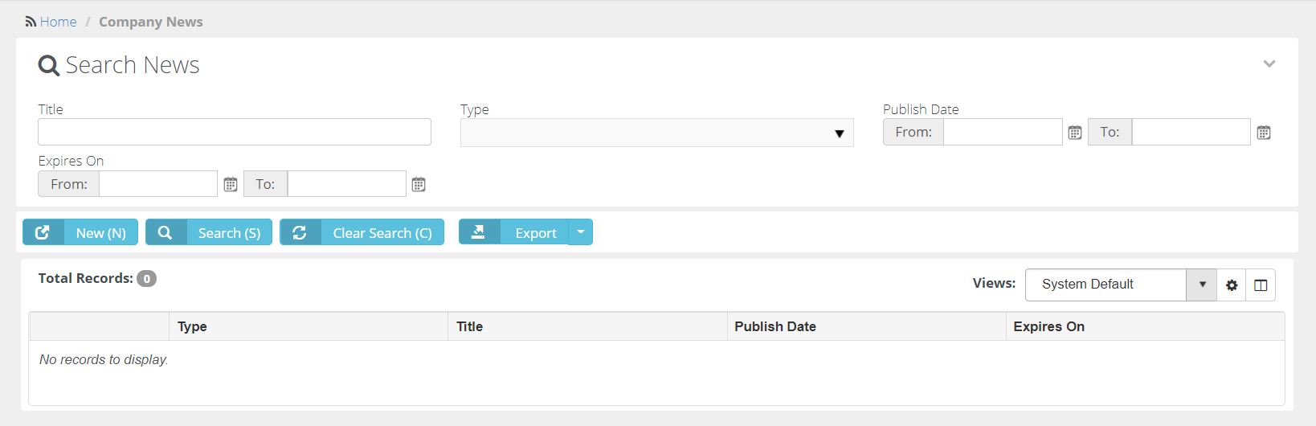Open the Type dropdown
Screen dimensions: 1316x426
coord(656,133)
